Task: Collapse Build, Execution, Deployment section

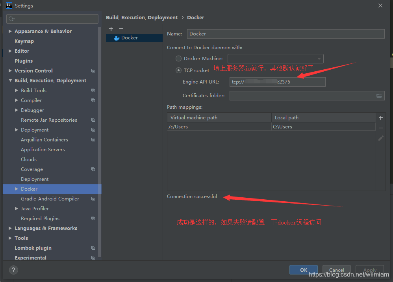Action: [x=10, y=80]
